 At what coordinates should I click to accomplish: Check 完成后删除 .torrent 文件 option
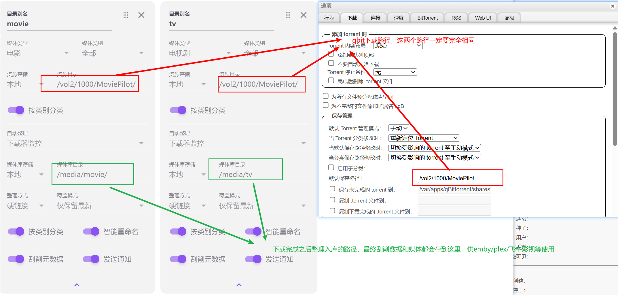[x=331, y=81]
